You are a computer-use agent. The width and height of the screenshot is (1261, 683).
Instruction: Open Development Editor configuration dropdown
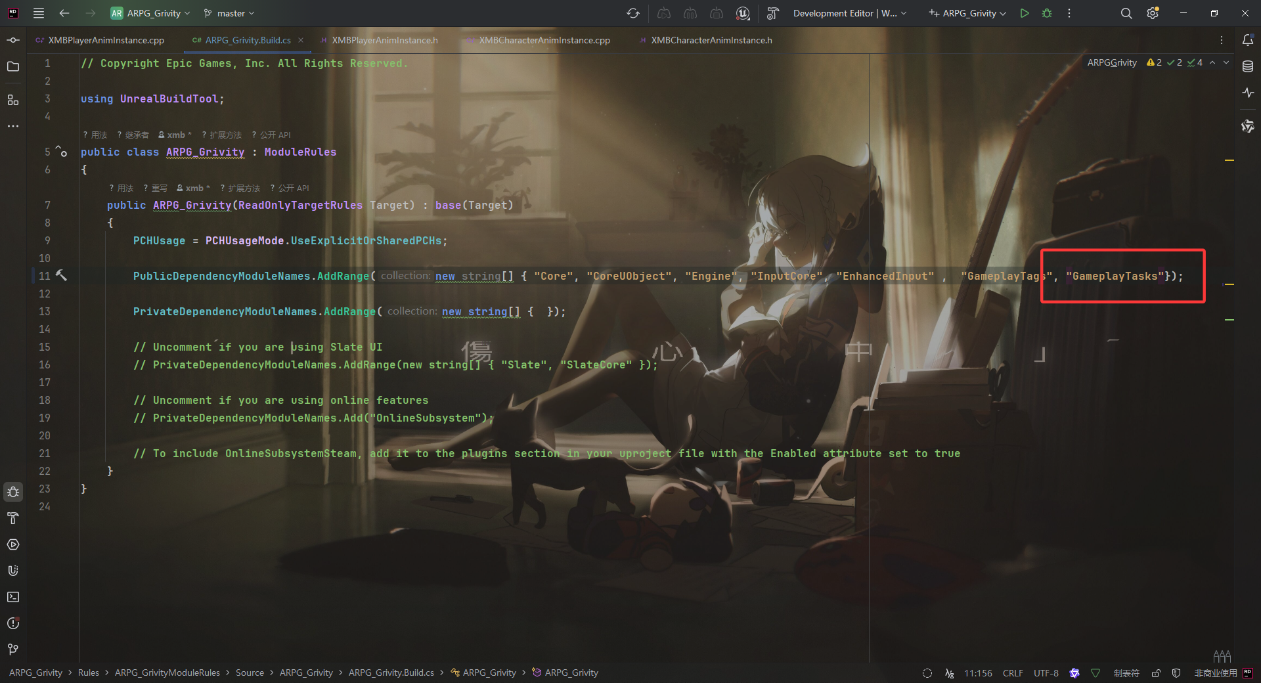(x=850, y=13)
